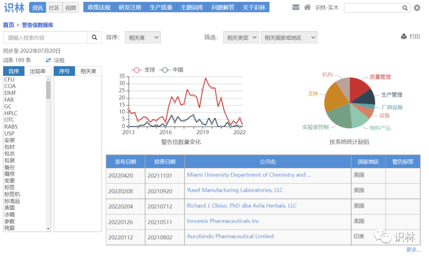Switch to the 社区 tab
429x256 pixels.
54,8
